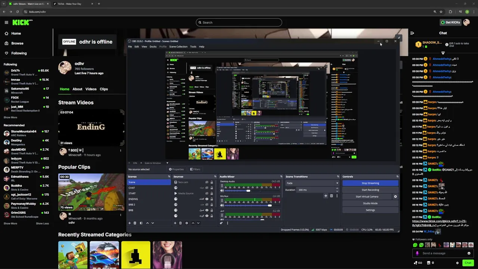
Task: Pop out the Audio Mixer dock
Action: tap(281, 177)
